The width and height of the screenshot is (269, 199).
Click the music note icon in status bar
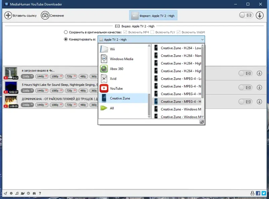click(x=17, y=193)
